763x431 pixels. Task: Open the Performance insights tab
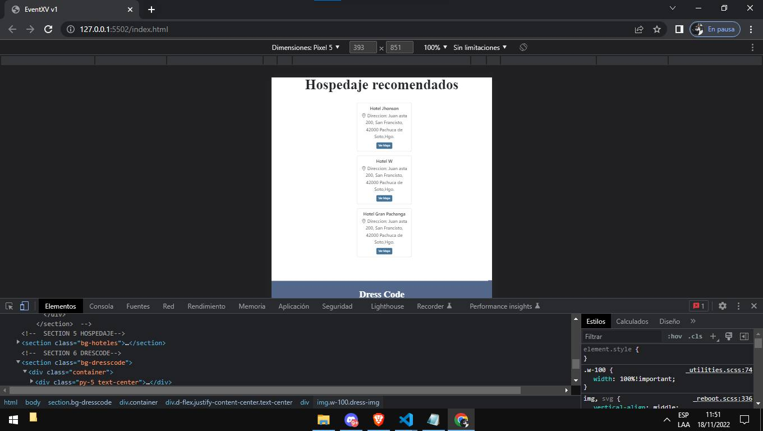coord(504,306)
